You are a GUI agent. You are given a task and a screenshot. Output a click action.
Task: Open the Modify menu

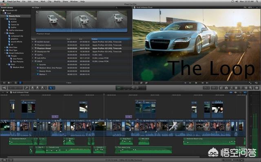point(57,1)
